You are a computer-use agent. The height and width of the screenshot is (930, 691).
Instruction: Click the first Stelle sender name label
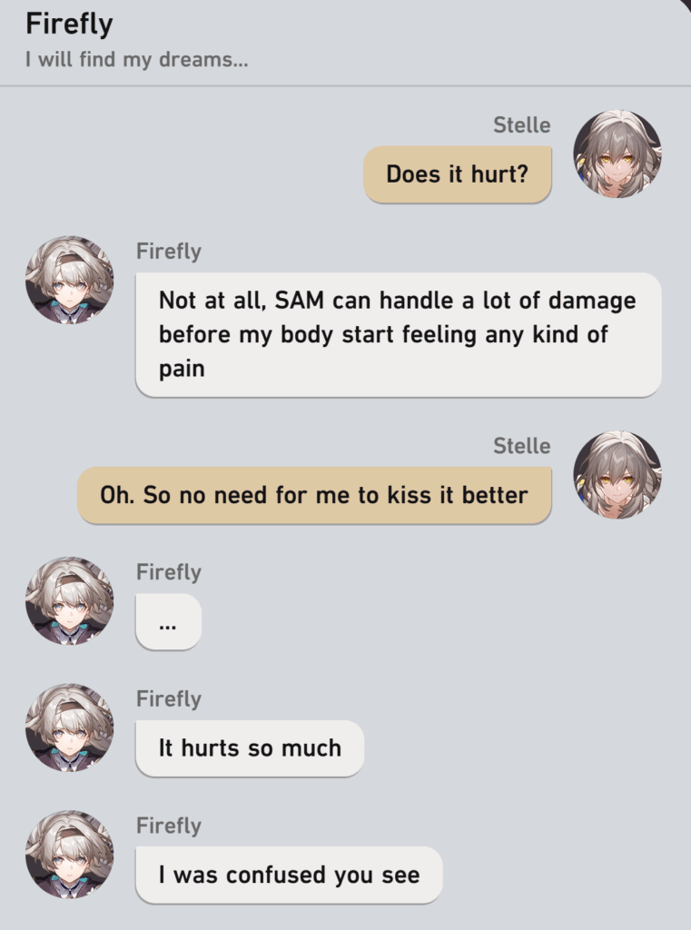(522, 125)
